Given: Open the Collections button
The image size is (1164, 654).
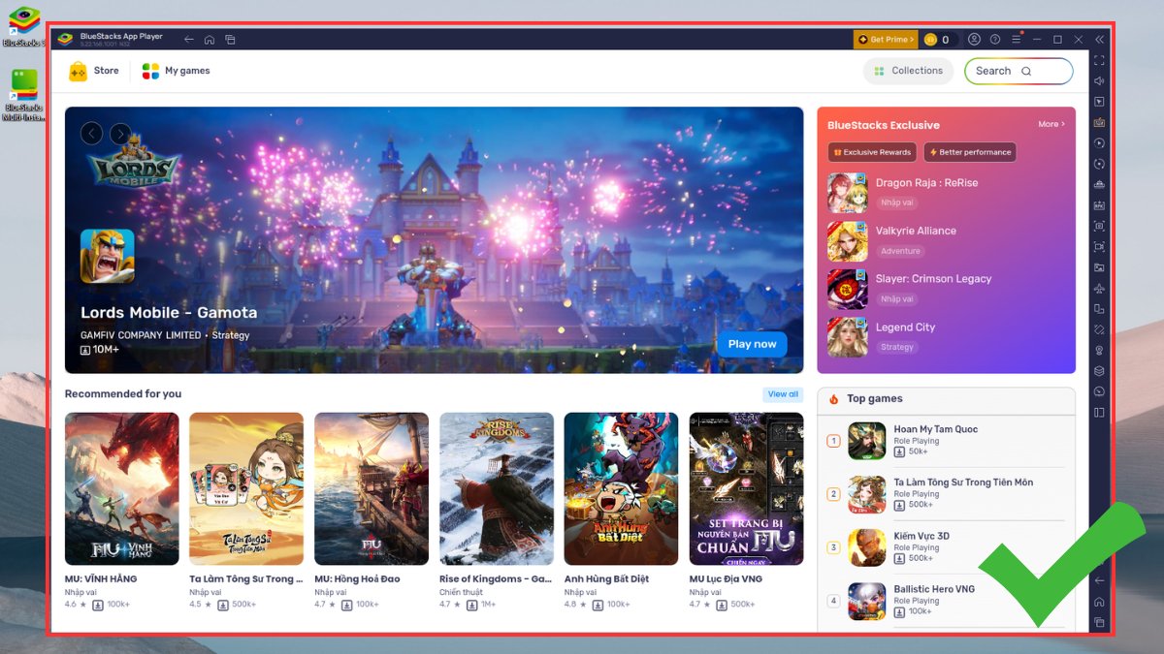Looking at the screenshot, I should click(x=908, y=71).
